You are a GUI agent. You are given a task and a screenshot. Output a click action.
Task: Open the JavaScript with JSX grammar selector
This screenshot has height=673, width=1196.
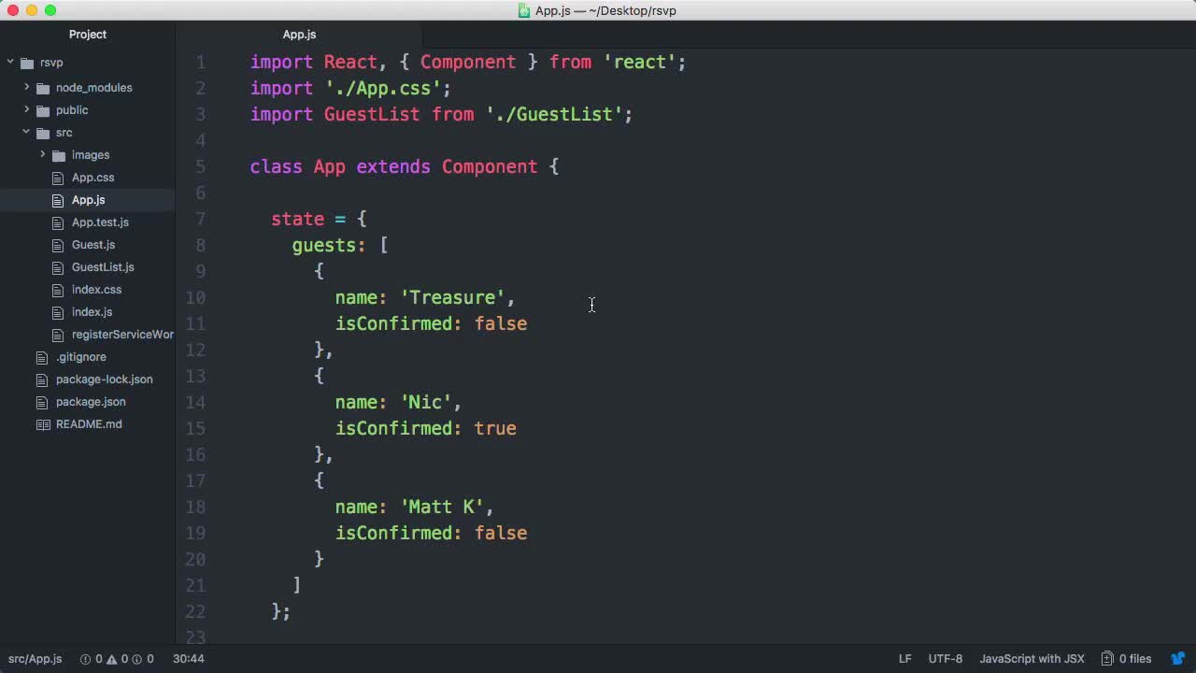(1032, 659)
